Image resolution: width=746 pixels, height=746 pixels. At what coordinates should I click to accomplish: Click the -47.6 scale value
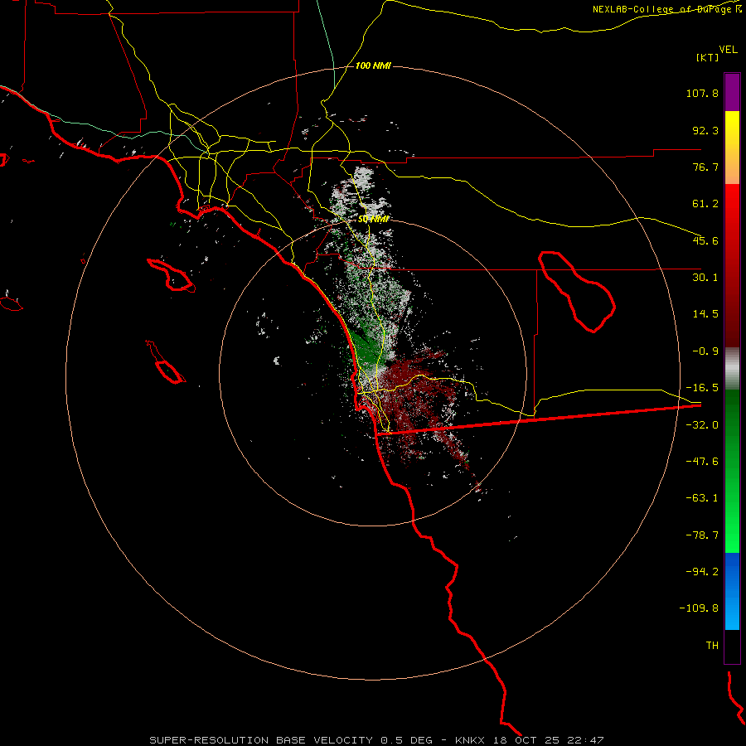(x=702, y=462)
